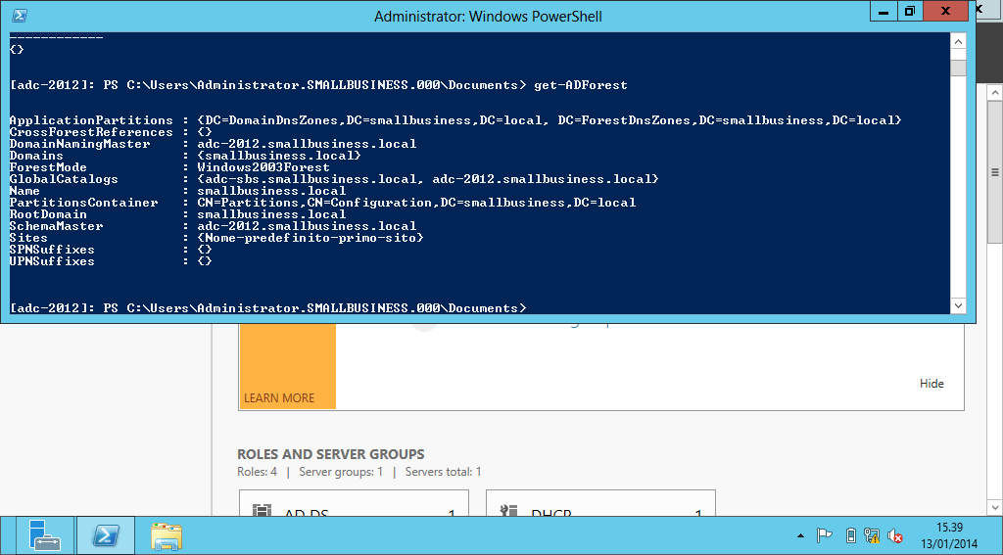Click the LEARN MORE orange tile
This screenshot has width=1003, height=555.
pyautogui.click(x=287, y=366)
